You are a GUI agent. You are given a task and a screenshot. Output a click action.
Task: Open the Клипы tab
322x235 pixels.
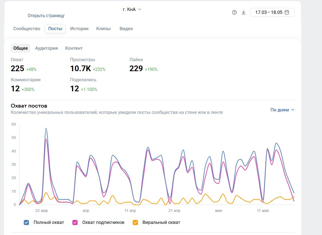point(104,29)
